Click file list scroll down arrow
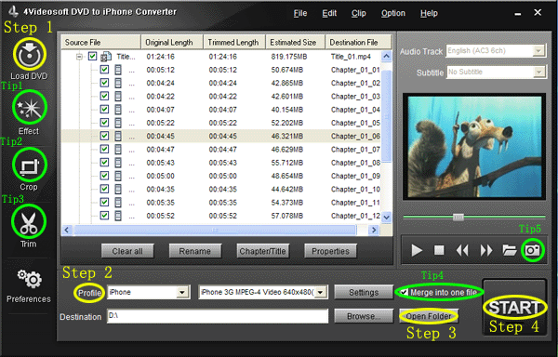558x357 pixels. pyautogui.click(x=387, y=217)
